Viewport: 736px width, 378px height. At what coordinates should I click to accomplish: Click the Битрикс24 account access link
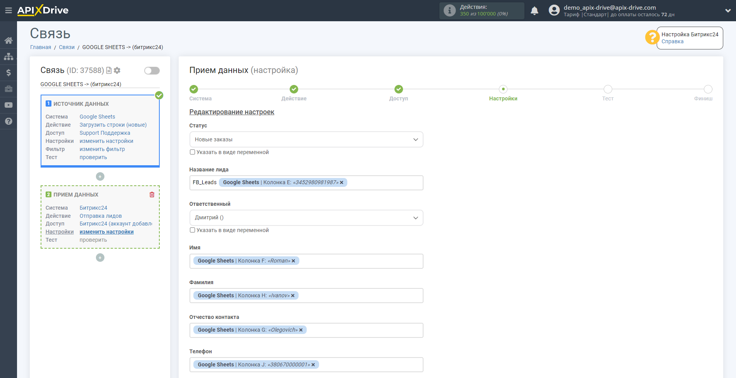point(116,224)
